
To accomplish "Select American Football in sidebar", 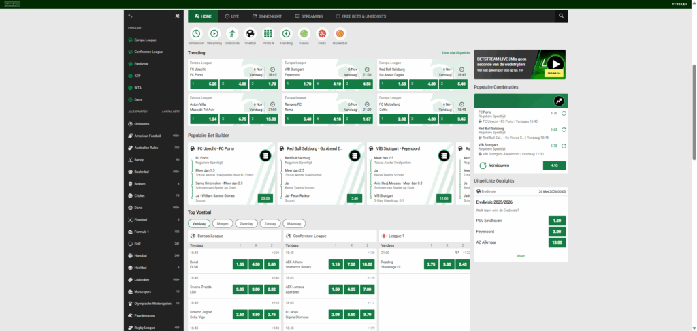I will tap(153, 136).
